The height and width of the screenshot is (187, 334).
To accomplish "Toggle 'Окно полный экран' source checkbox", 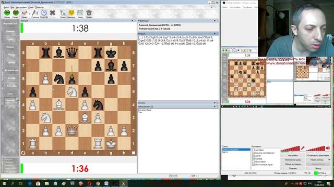I will point(254,165).
